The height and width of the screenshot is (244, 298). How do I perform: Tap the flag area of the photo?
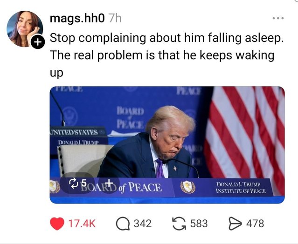tap(245, 133)
